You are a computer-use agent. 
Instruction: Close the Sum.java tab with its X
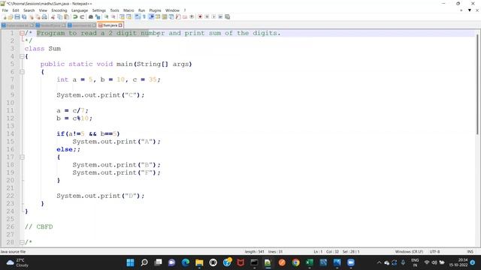coord(120,25)
